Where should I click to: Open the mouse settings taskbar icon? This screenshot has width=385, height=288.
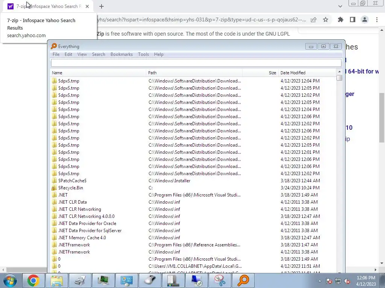[150, 280]
